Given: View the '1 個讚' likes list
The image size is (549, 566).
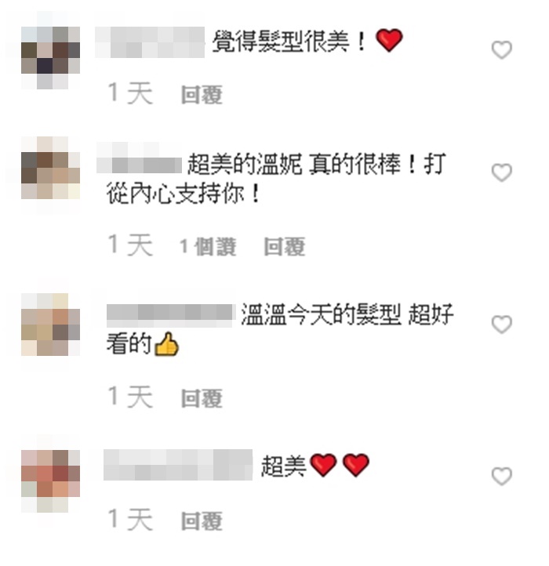Looking at the screenshot, I should (x=208, y=246).
